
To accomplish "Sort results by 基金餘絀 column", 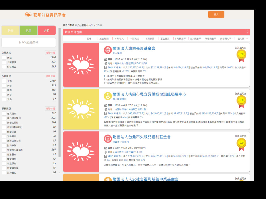I will tap(165, 39).
